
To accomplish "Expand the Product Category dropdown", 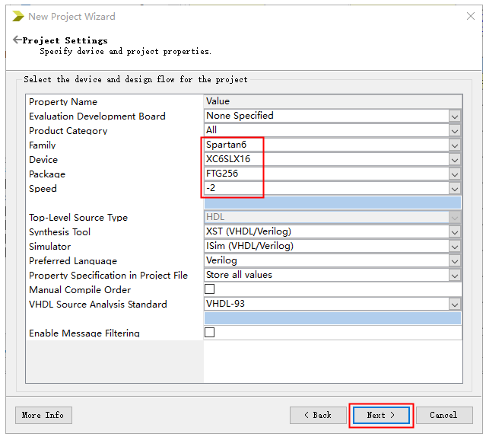I will 454,130.
